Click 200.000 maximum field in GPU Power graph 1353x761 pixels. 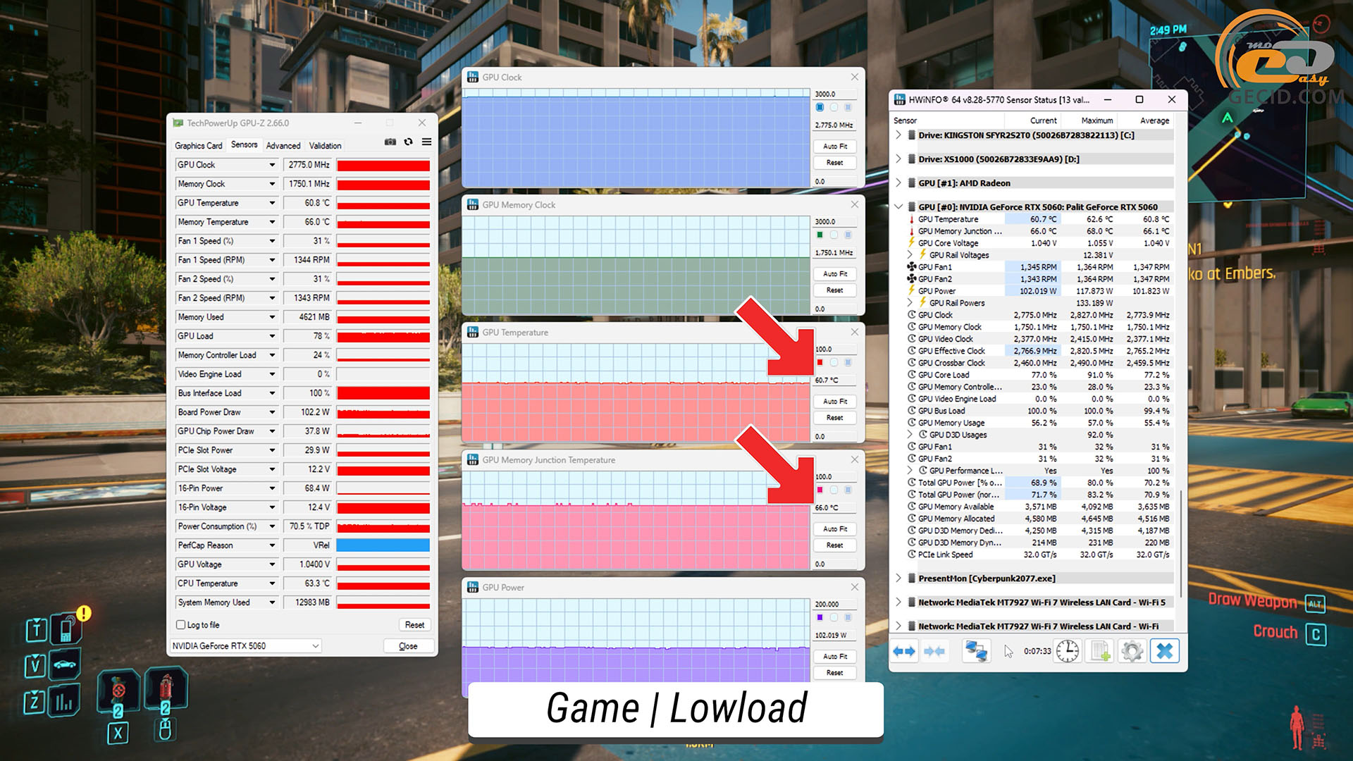835,604
